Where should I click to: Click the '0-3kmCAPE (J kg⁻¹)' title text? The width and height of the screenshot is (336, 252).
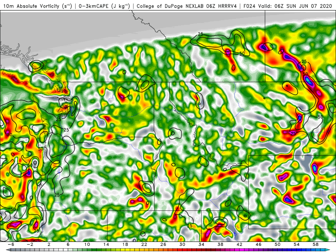click(x=104, y=6)
